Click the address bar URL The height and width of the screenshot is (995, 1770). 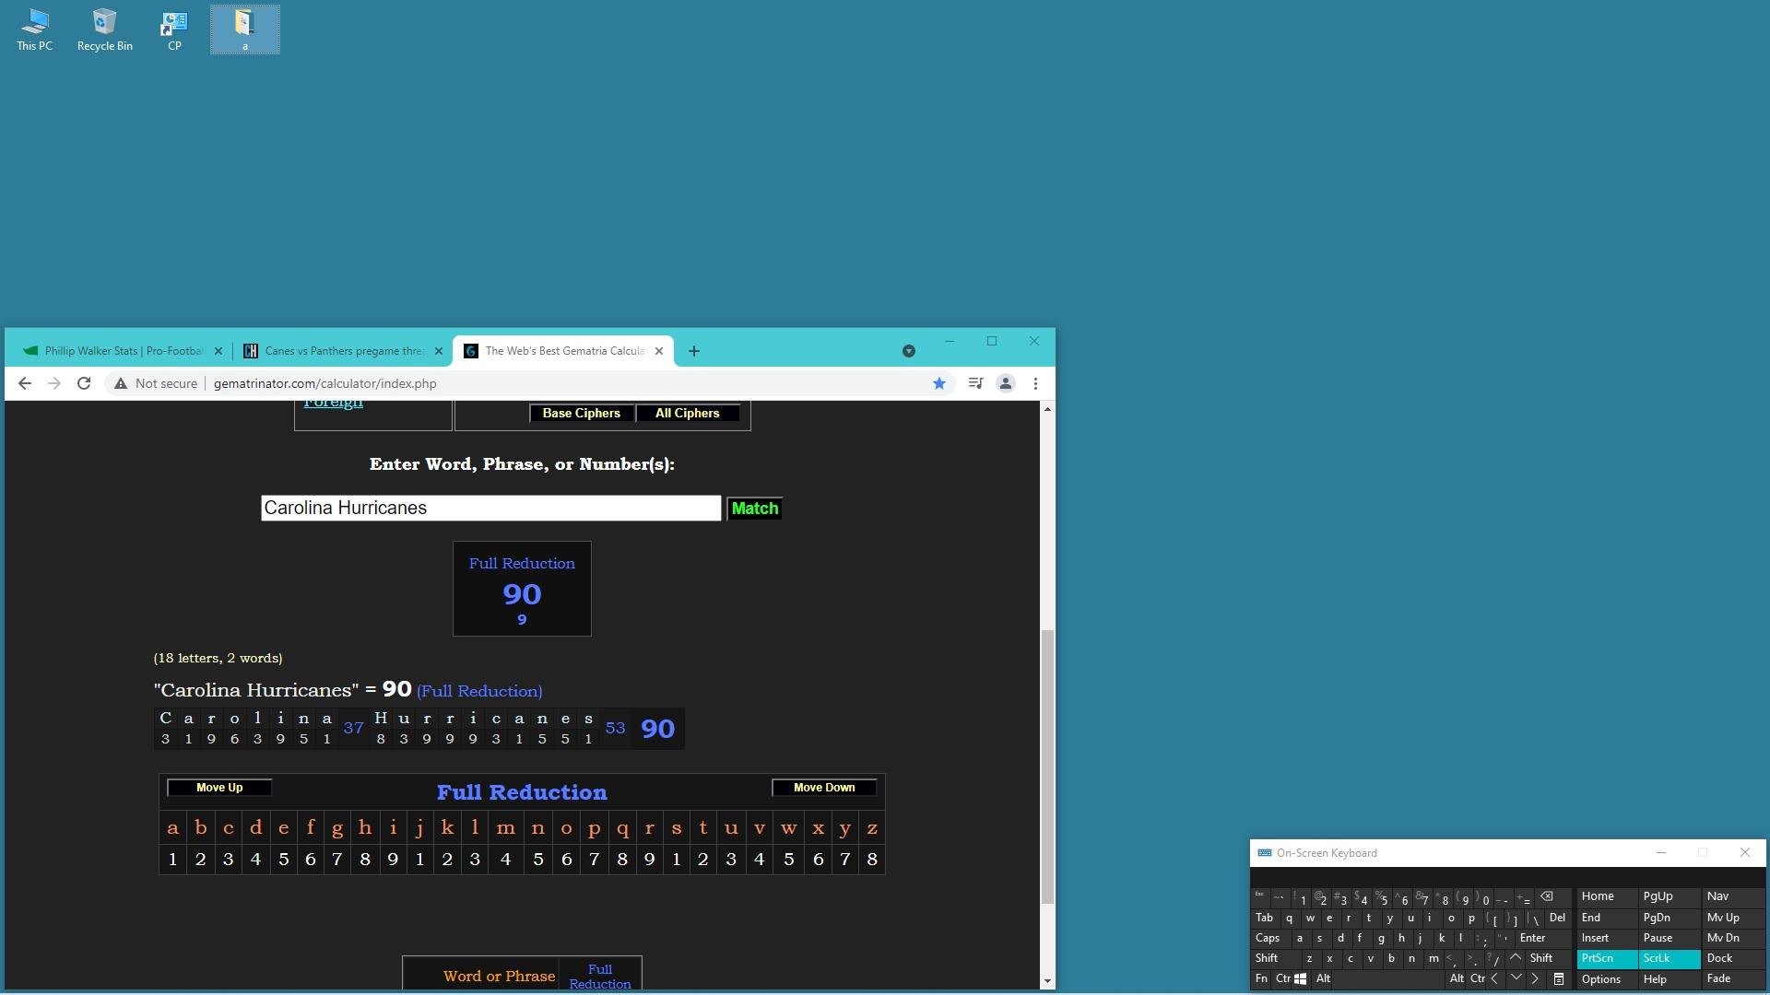point(325,383)
